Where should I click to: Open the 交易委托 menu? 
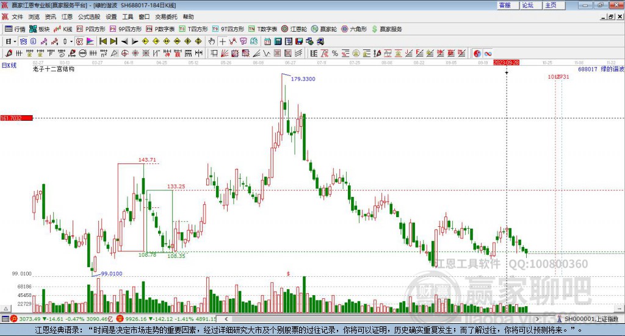(x=166, y=16)
